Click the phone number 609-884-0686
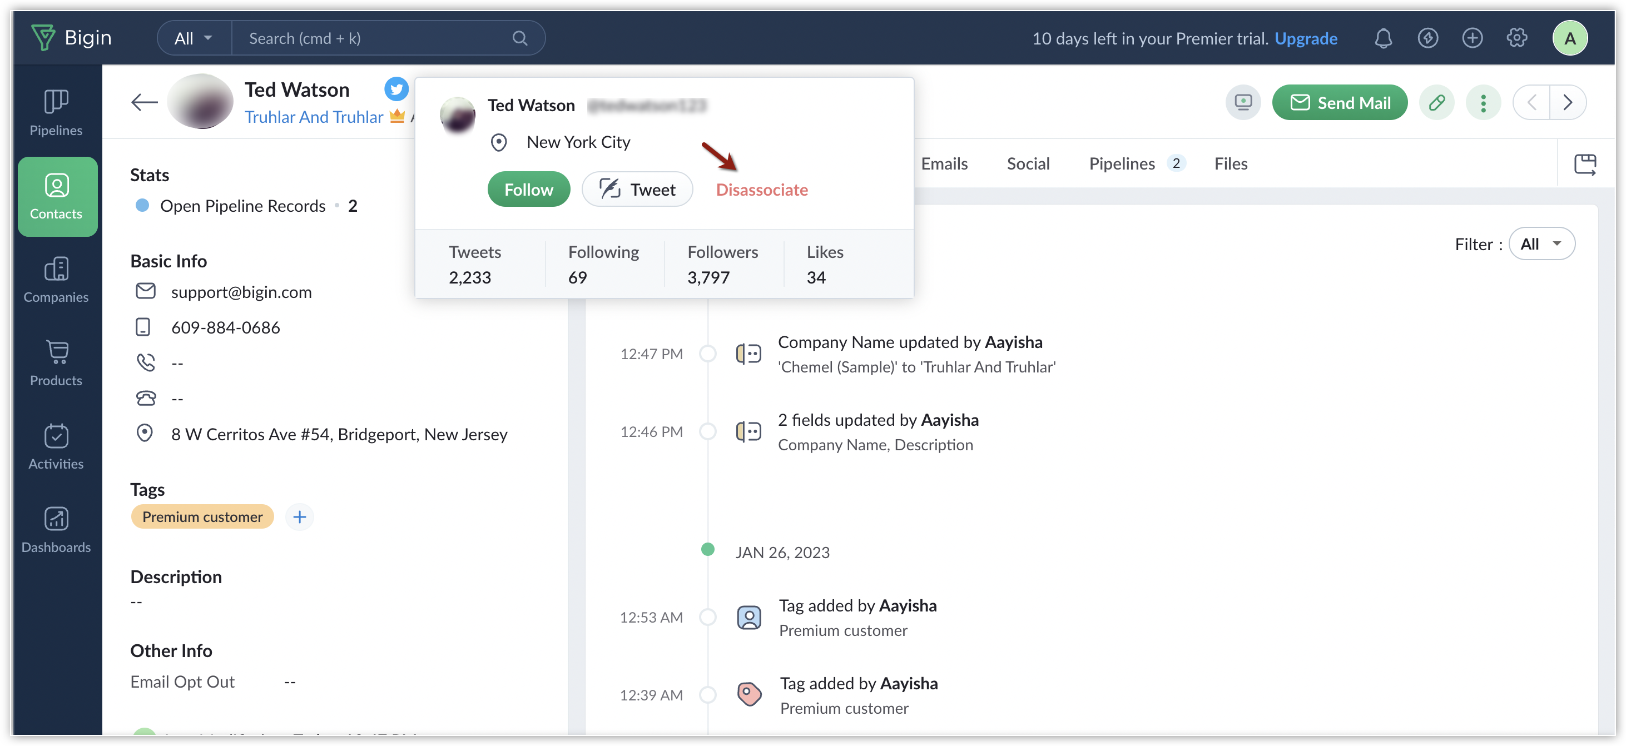Image resolution: width=1626 pixels, height=746 pixels. [225, 327]
